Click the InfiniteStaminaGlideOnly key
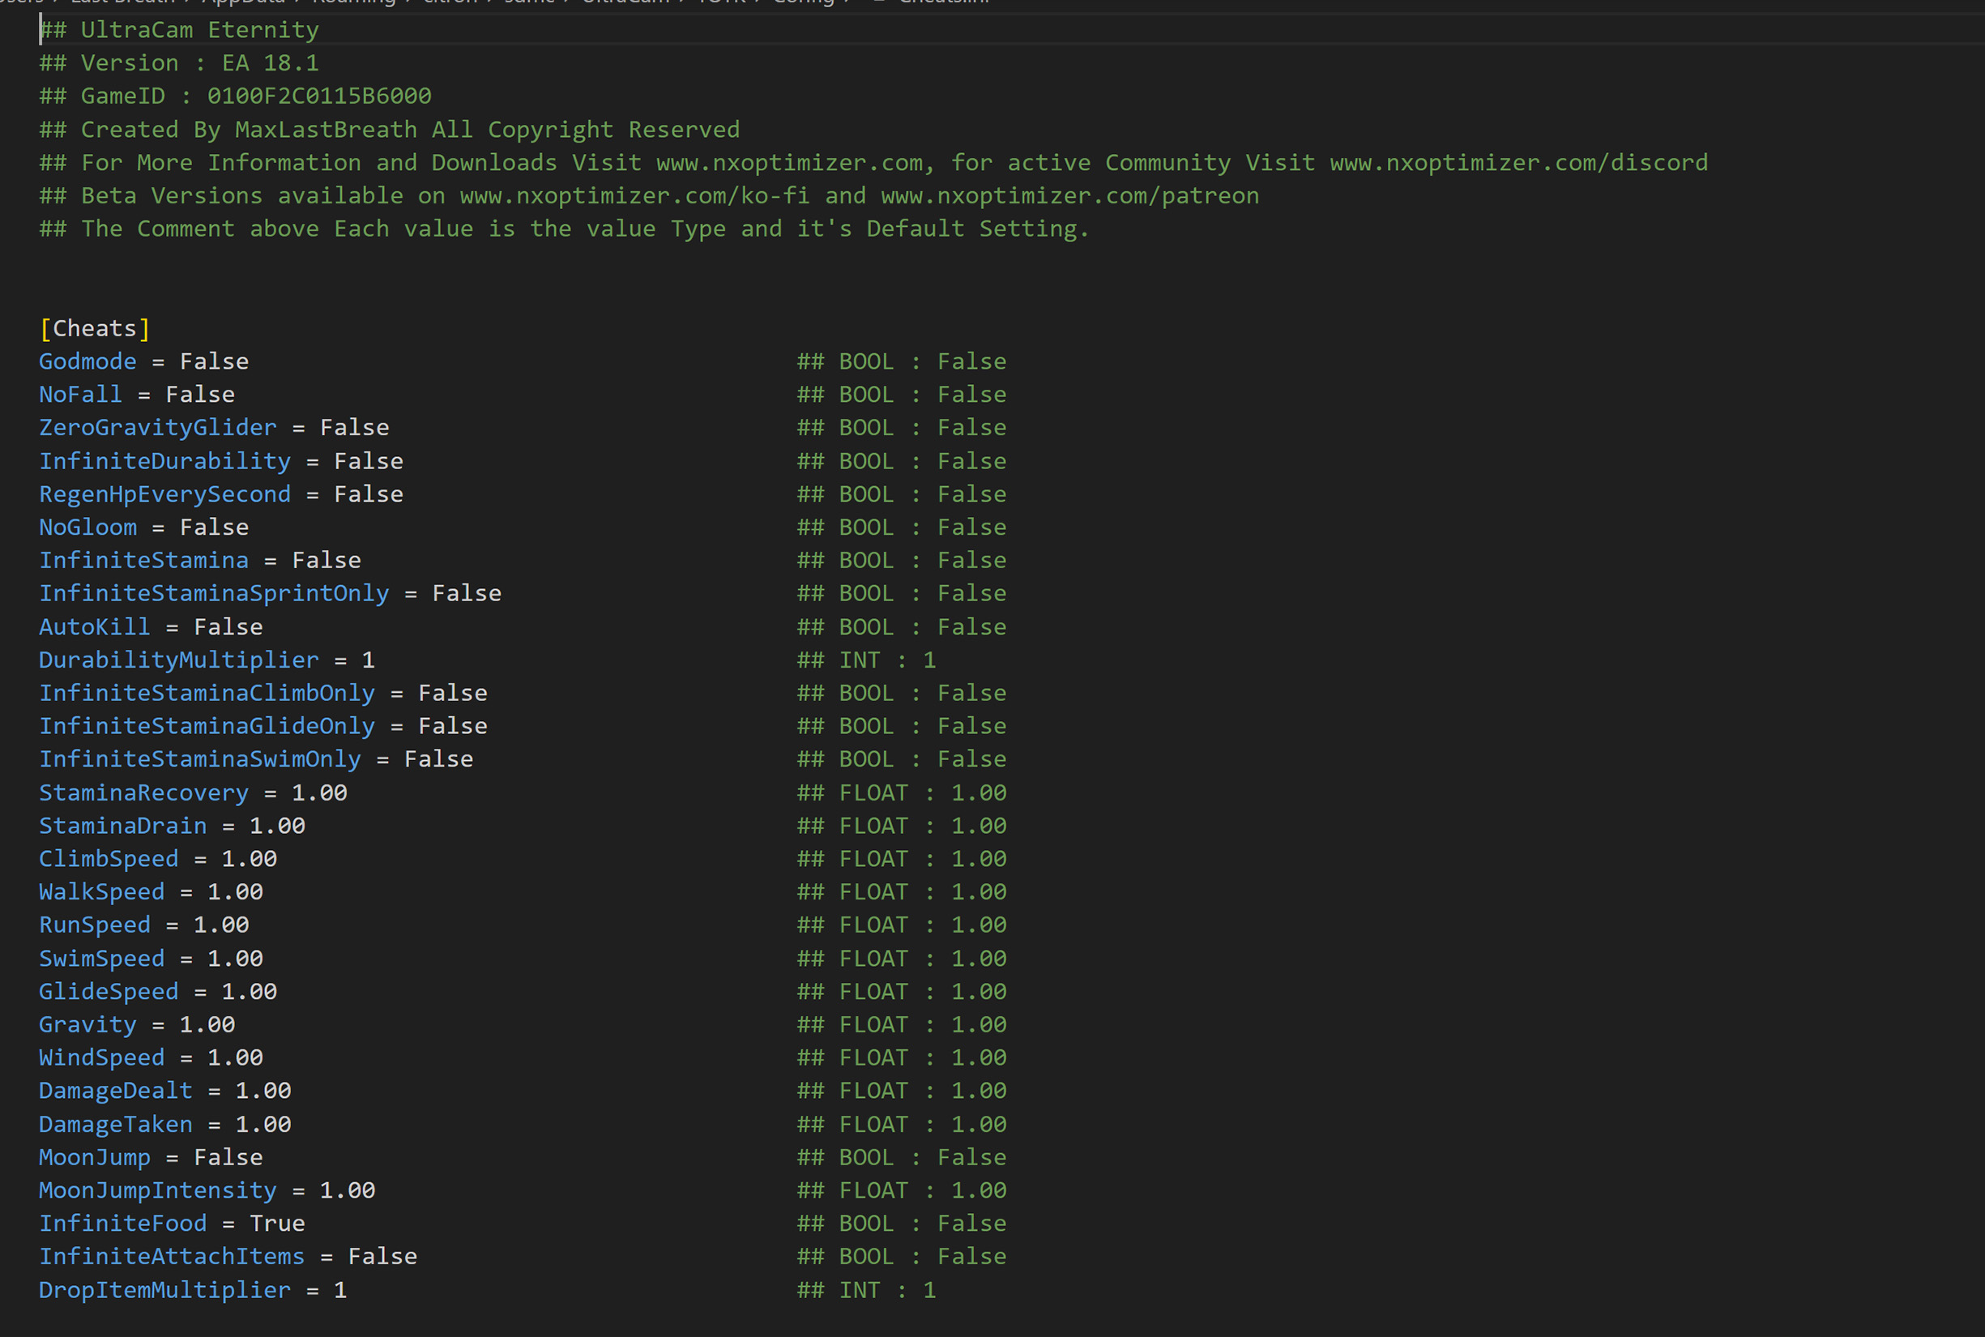The image size is (1985, 1337). [207, 727]
